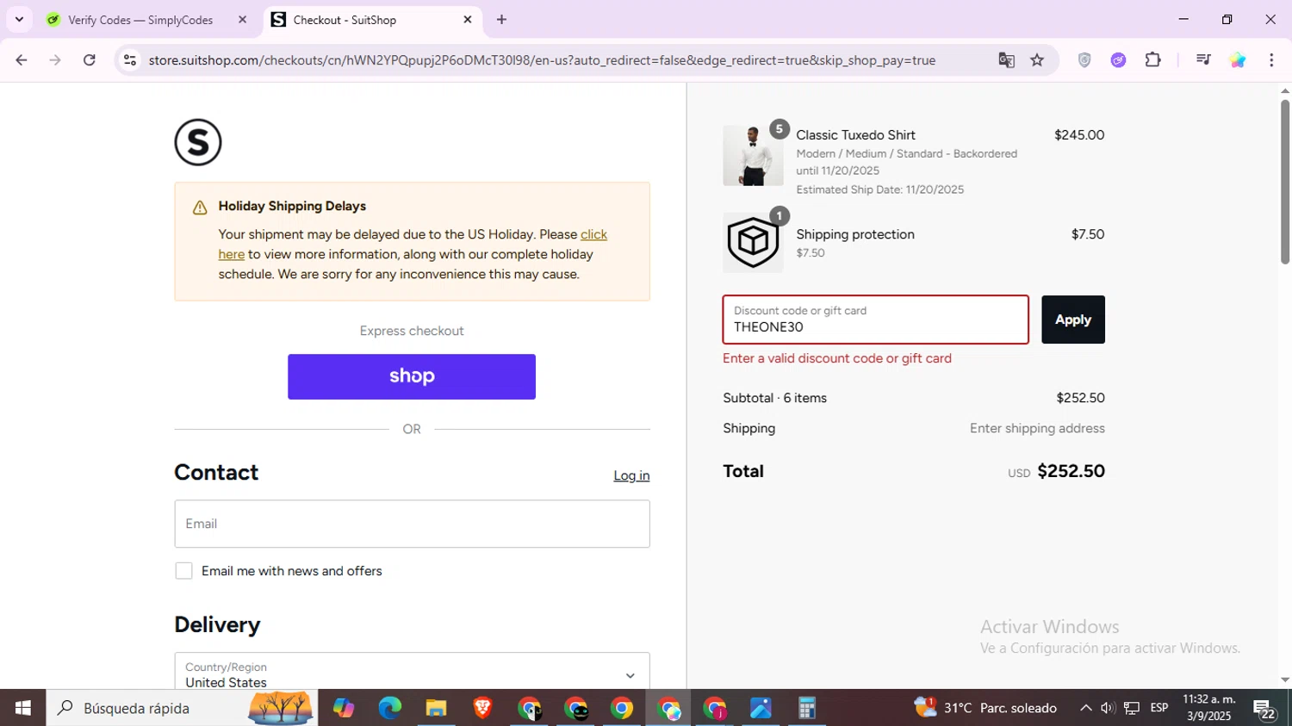Bookmark this page with the star icon
The width and height of the screenshot is (1292, 726).
click(x=1037, y=60)
